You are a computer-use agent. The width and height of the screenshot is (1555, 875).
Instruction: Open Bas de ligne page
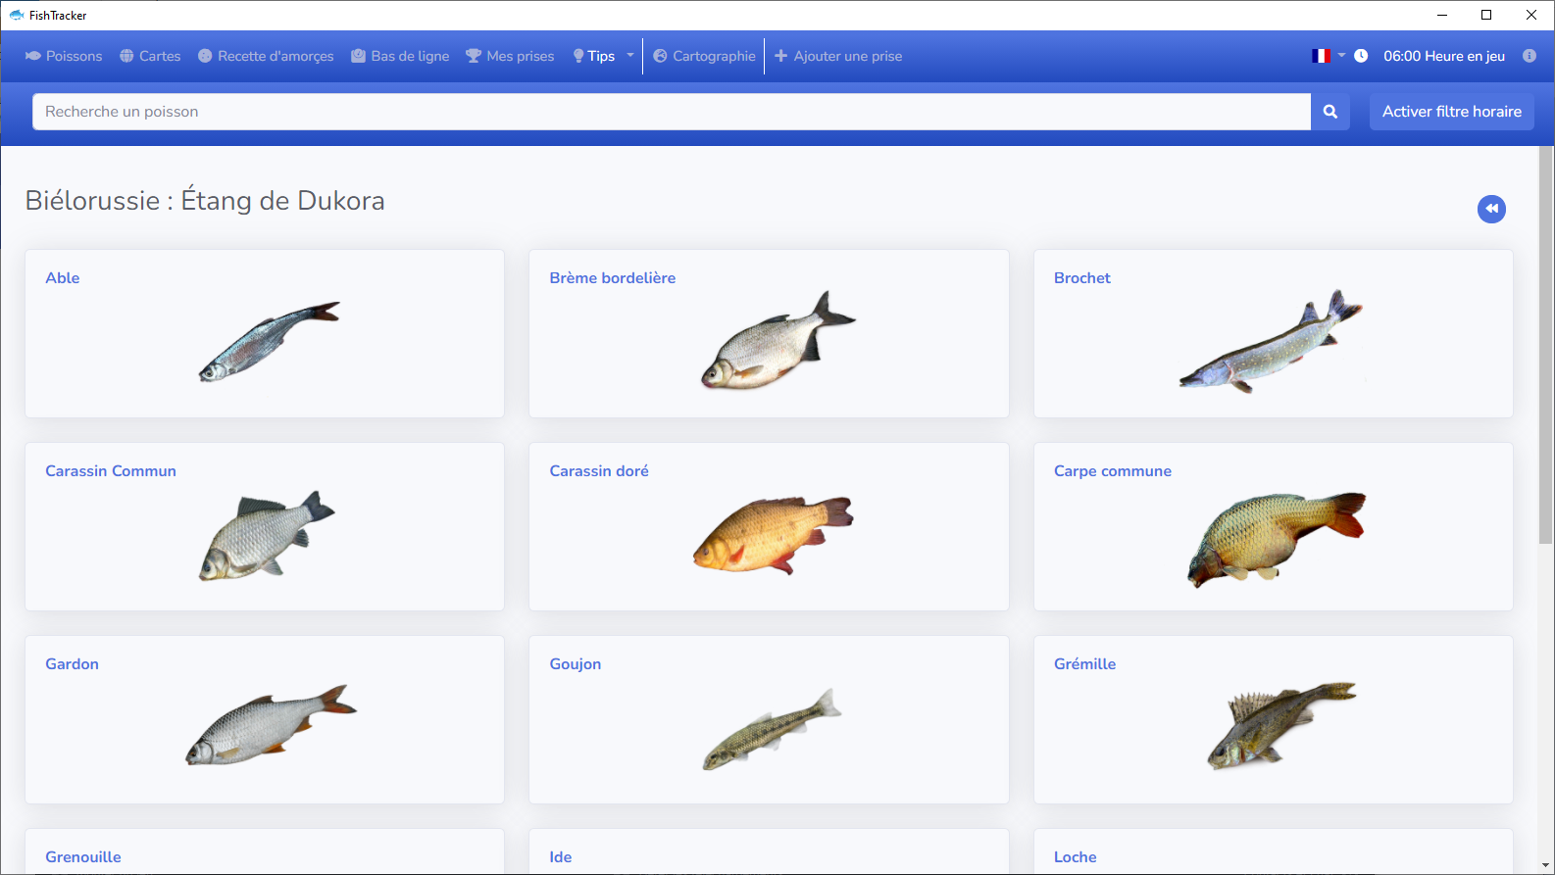pyautogui.click(x=400, y=56)
